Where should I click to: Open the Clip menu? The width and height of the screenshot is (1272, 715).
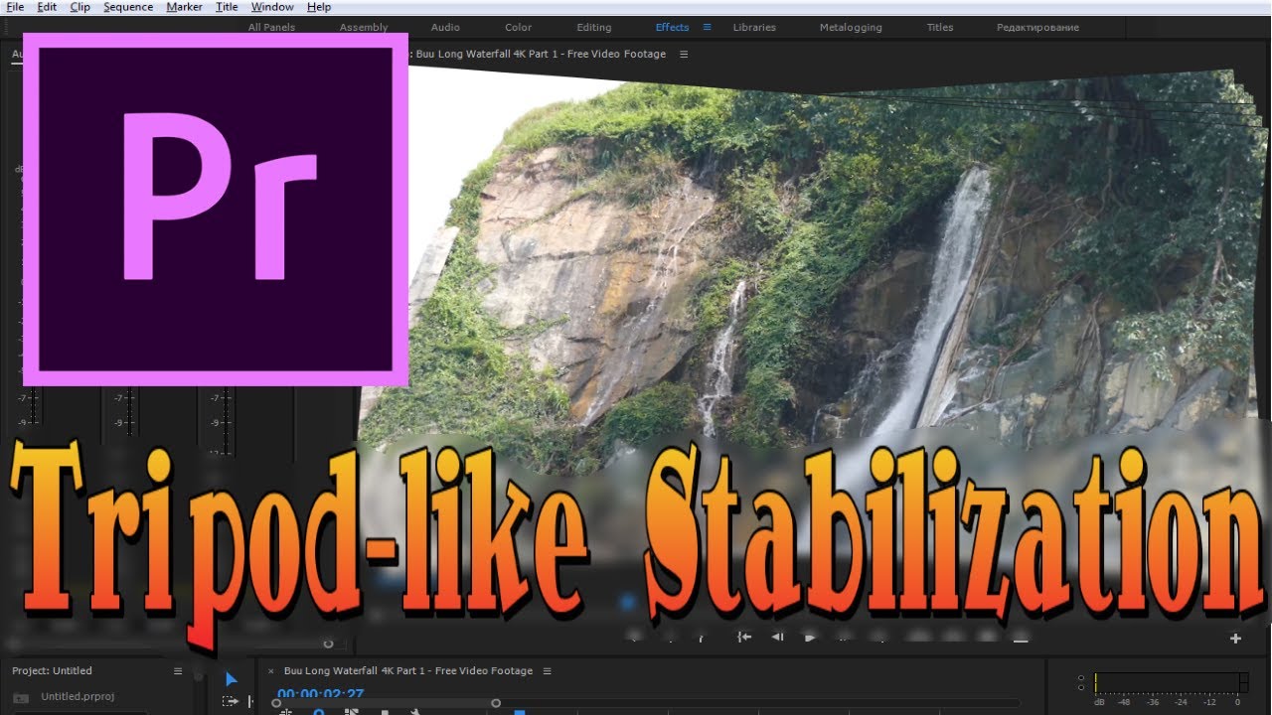(79, 7)
